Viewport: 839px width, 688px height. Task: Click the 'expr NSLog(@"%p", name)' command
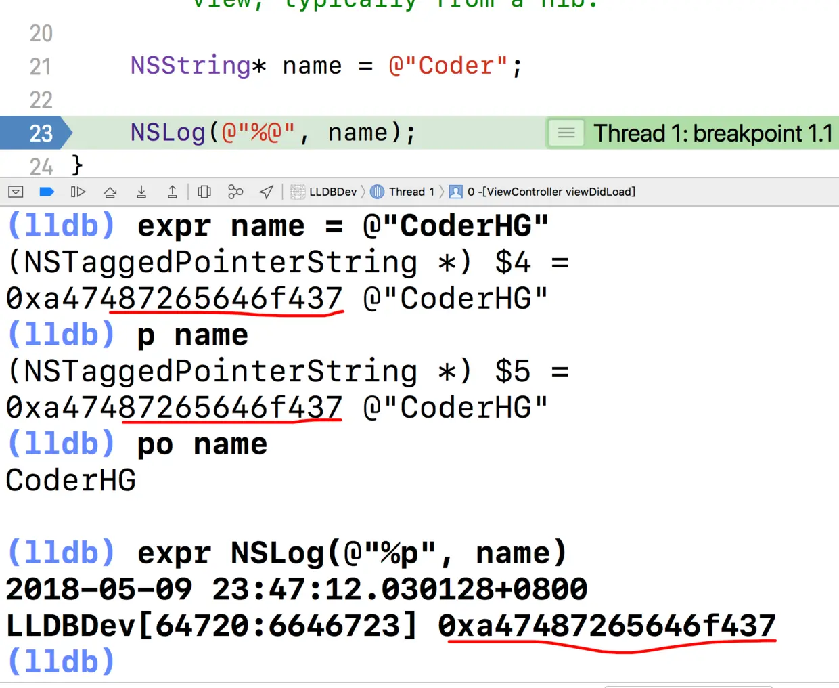(353, 553)
